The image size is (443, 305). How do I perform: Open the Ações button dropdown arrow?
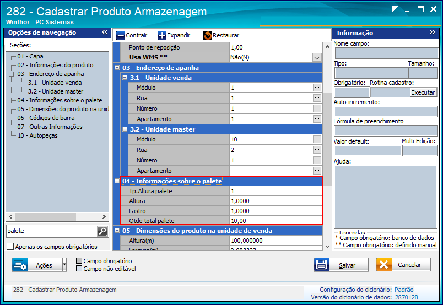pyautogui.click(x=64, y=265)
